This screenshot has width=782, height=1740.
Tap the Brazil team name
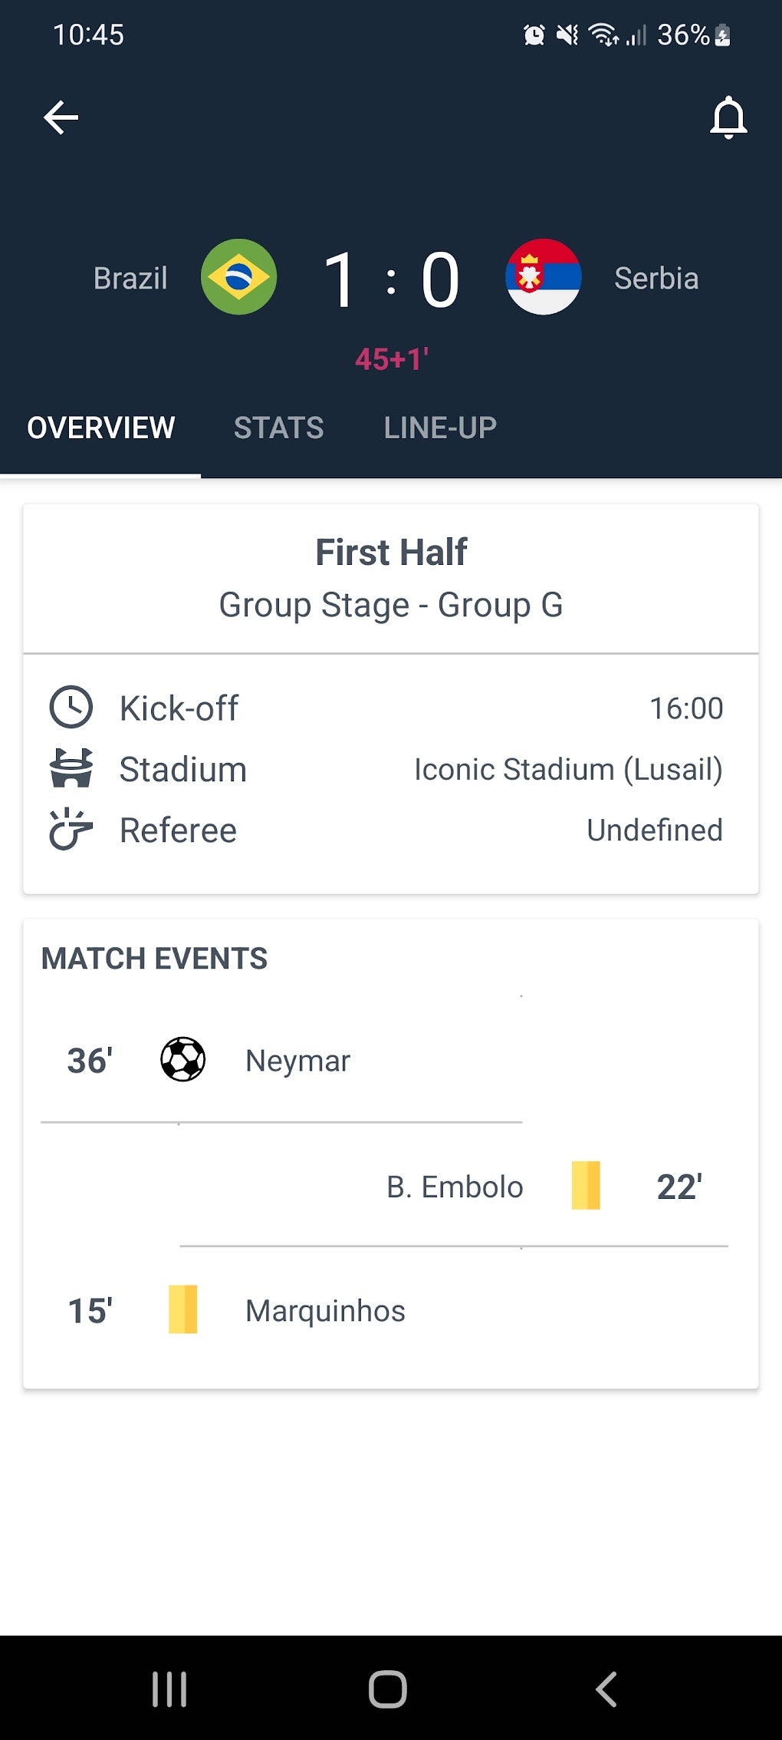tap(130, 278)
